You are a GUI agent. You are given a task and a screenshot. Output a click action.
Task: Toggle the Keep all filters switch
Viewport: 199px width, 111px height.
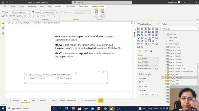[x=144, y=90]
